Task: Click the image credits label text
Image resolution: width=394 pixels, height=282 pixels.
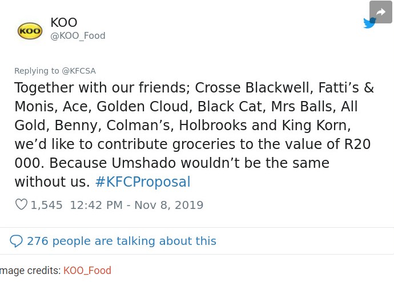Action: click(x=30, y=271)
